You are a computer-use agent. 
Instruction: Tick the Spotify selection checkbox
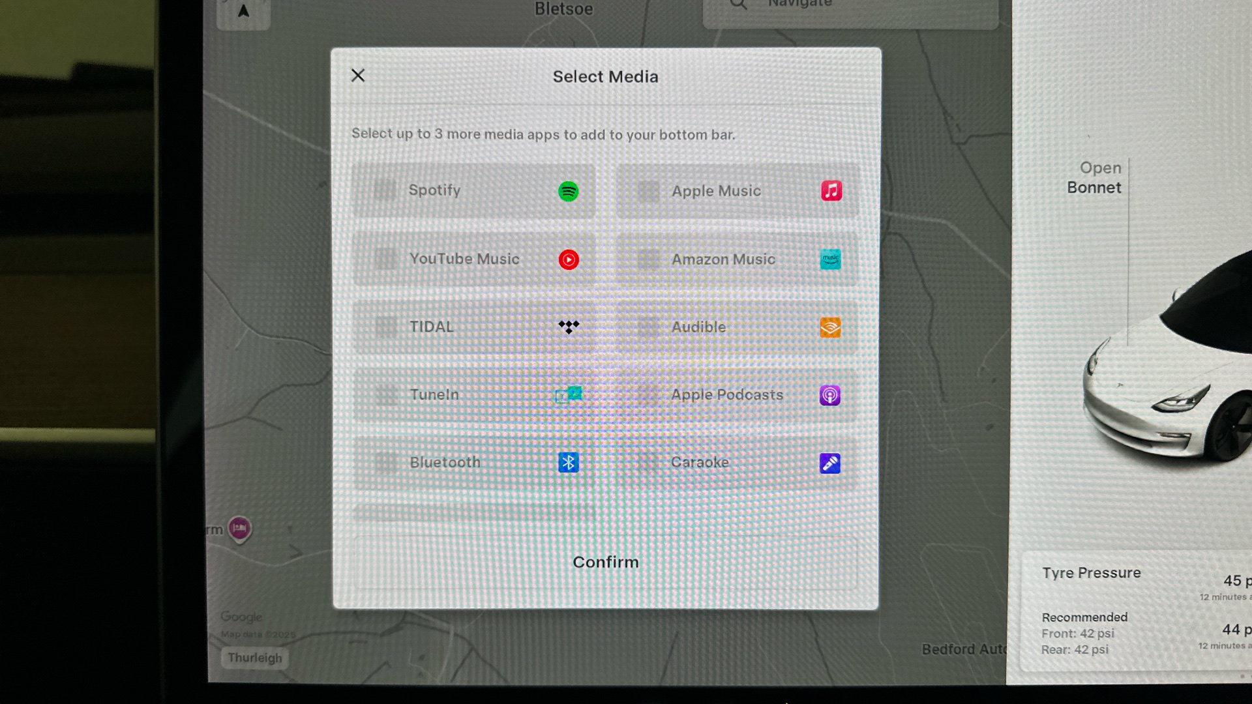click(385, 191)
